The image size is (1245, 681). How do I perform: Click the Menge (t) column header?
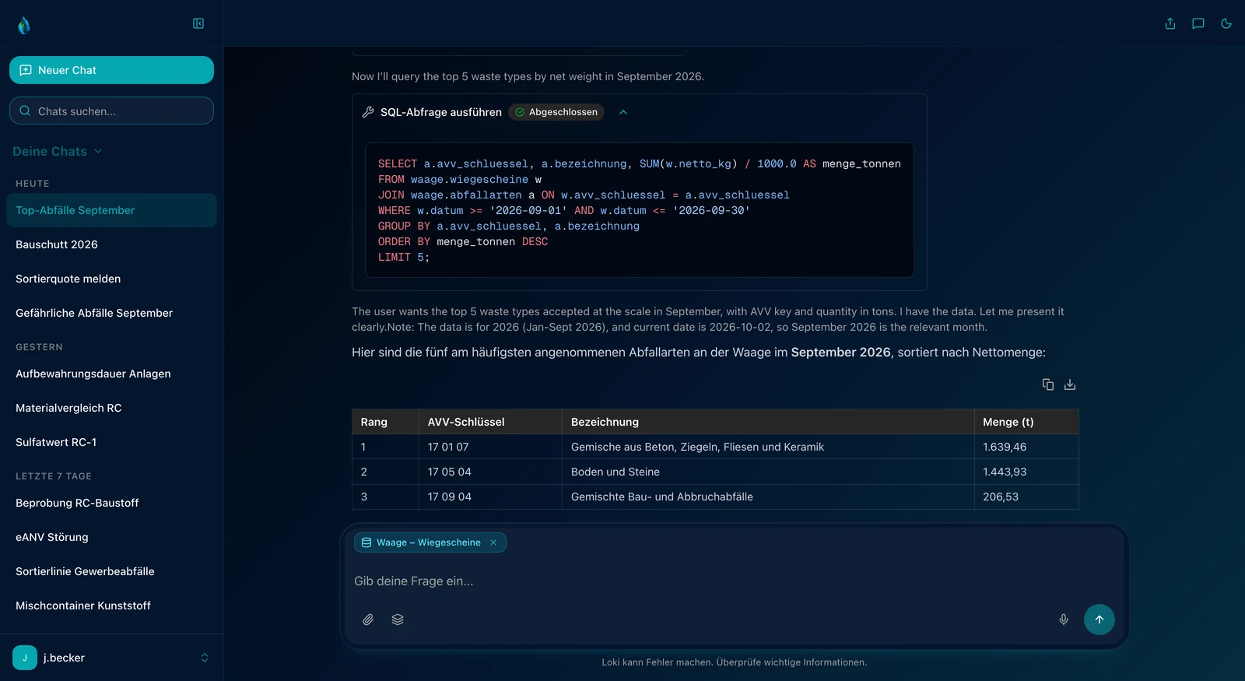coord(1026,422)
